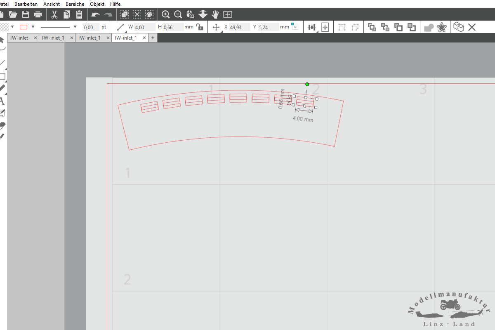
Task: Click the Print icon
Action: coord(38,14)
